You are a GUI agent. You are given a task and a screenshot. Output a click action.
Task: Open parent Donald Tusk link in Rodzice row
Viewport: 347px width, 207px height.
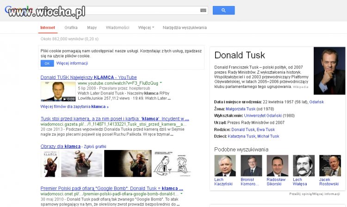(243, 130)
